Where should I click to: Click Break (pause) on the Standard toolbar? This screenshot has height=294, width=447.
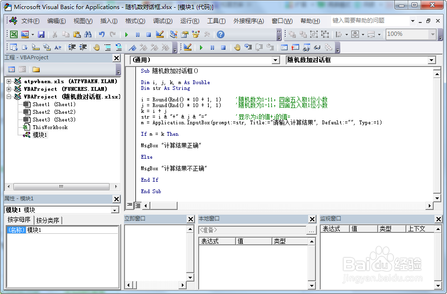click(137, 35)
